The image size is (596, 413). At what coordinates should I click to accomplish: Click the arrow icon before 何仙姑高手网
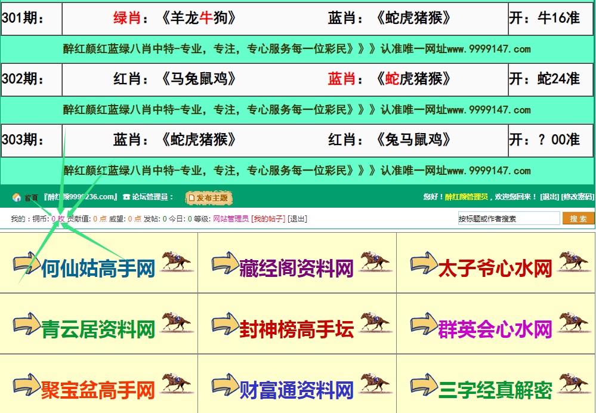tap(26, 264)
